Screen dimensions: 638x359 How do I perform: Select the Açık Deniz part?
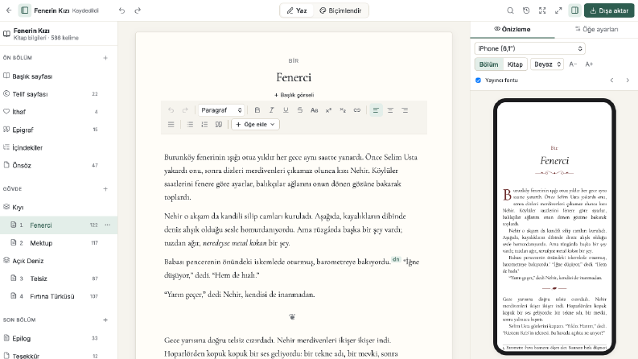[x=59, y=261]
